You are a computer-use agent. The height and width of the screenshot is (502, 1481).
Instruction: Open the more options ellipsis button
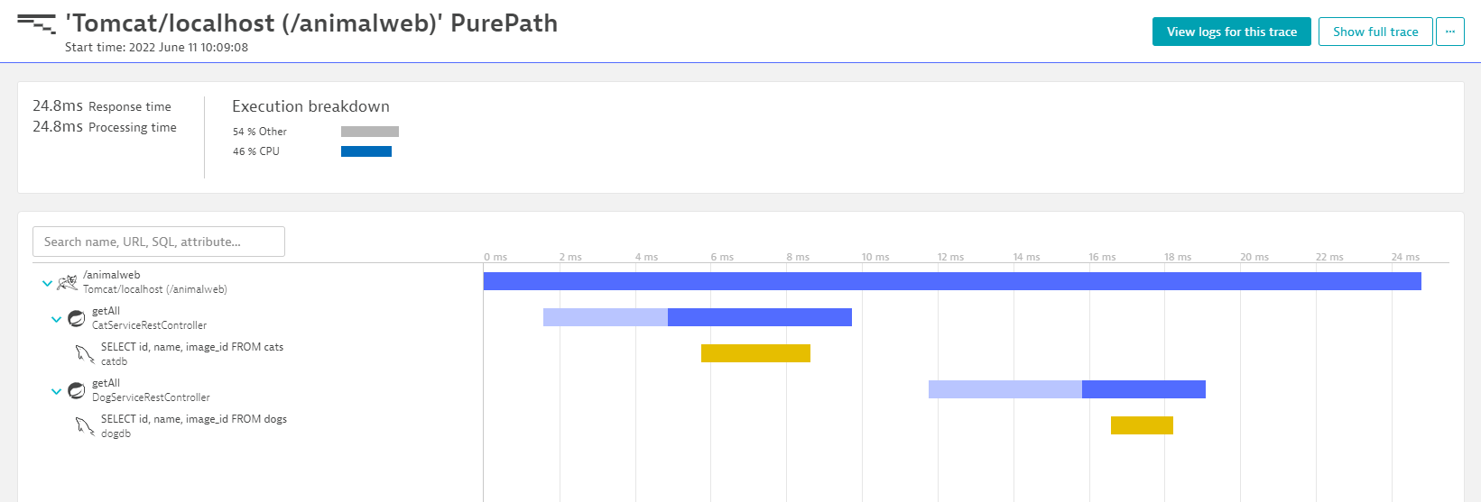pos(1450,32)
